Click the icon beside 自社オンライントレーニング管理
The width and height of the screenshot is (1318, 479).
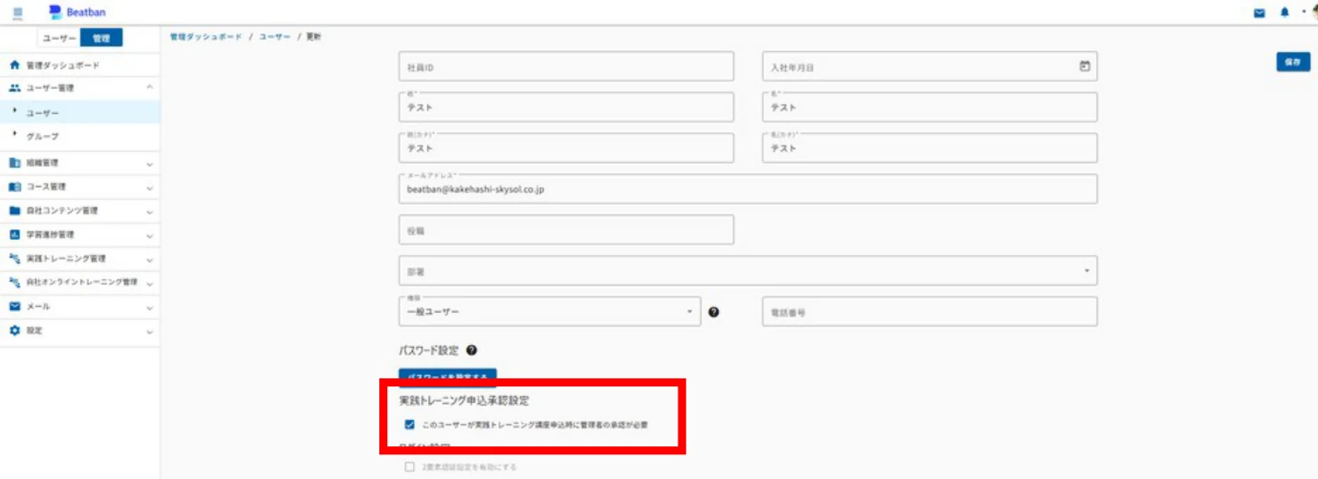[x=14, y=282]
